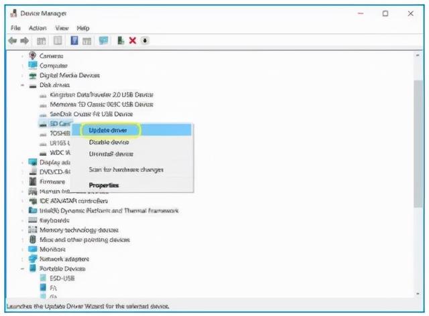Select the DVD/CD-ROM drives category
The image size is (429, 316).
[55, 172]
